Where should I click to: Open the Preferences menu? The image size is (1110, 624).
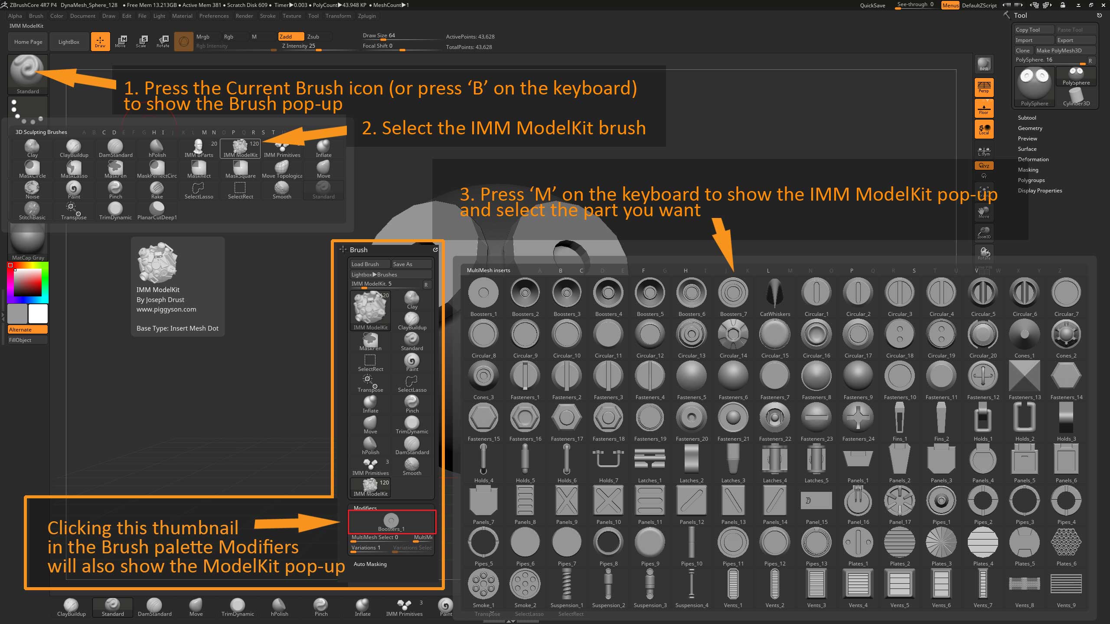coord(214,16)
